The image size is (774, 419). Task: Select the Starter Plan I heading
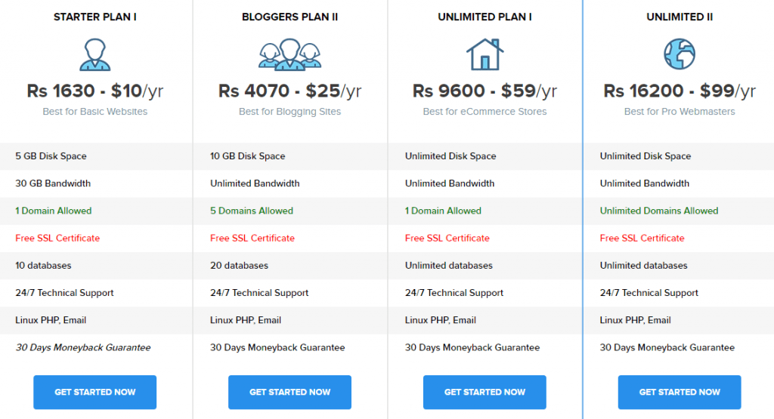click(x=94, y=17)
